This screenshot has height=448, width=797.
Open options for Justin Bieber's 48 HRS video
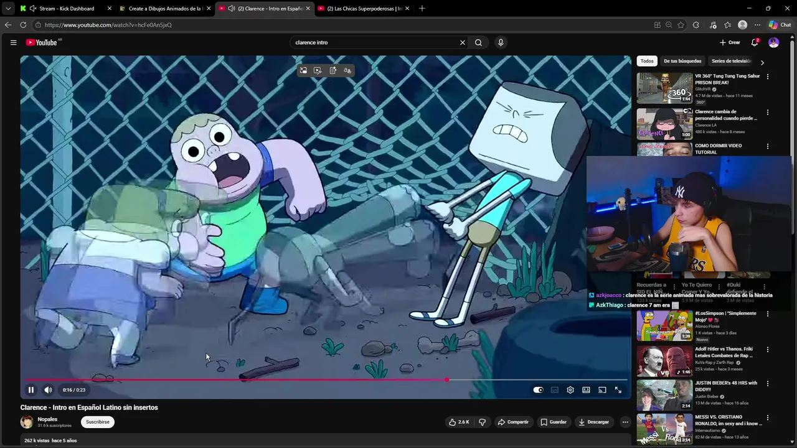(768, 384)
